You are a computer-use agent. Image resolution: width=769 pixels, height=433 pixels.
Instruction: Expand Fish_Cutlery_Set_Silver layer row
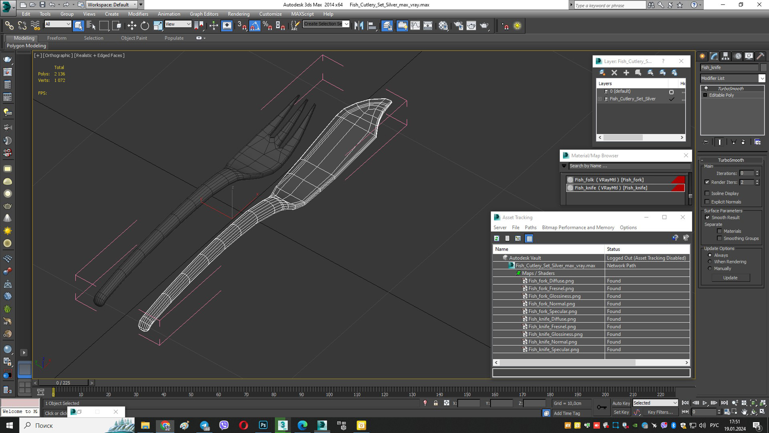(600, 99)
